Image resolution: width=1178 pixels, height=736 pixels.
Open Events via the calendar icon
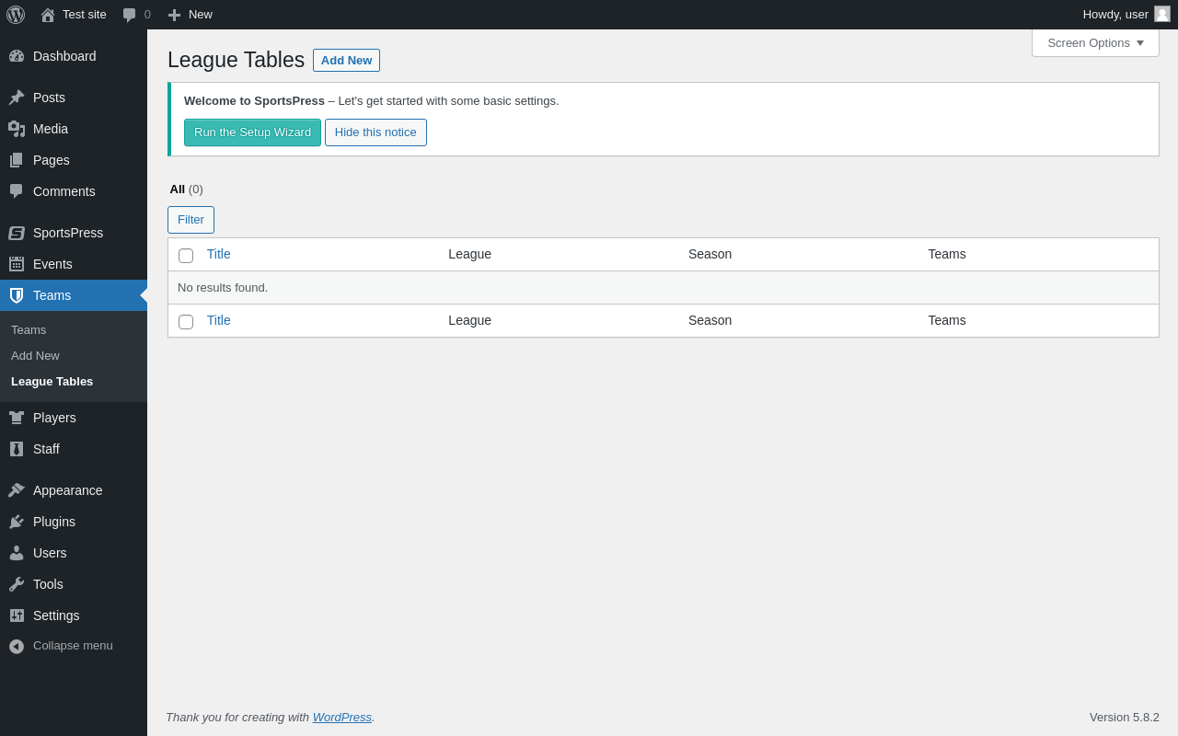click(x=17, y=264)
